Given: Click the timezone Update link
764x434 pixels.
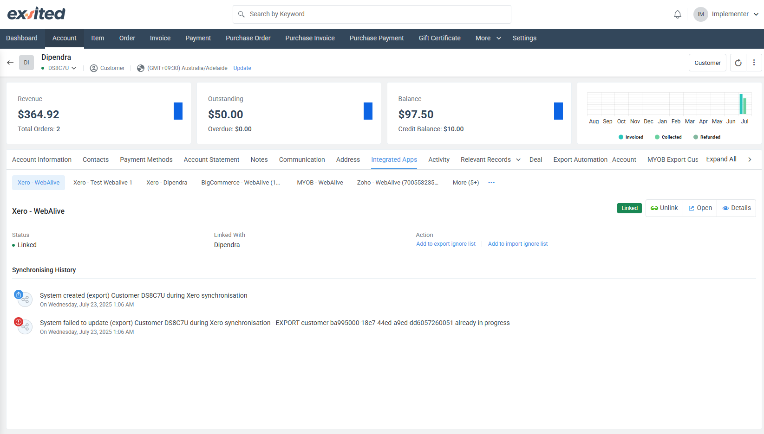Looking at the screenshot, I should pos(242,68).
